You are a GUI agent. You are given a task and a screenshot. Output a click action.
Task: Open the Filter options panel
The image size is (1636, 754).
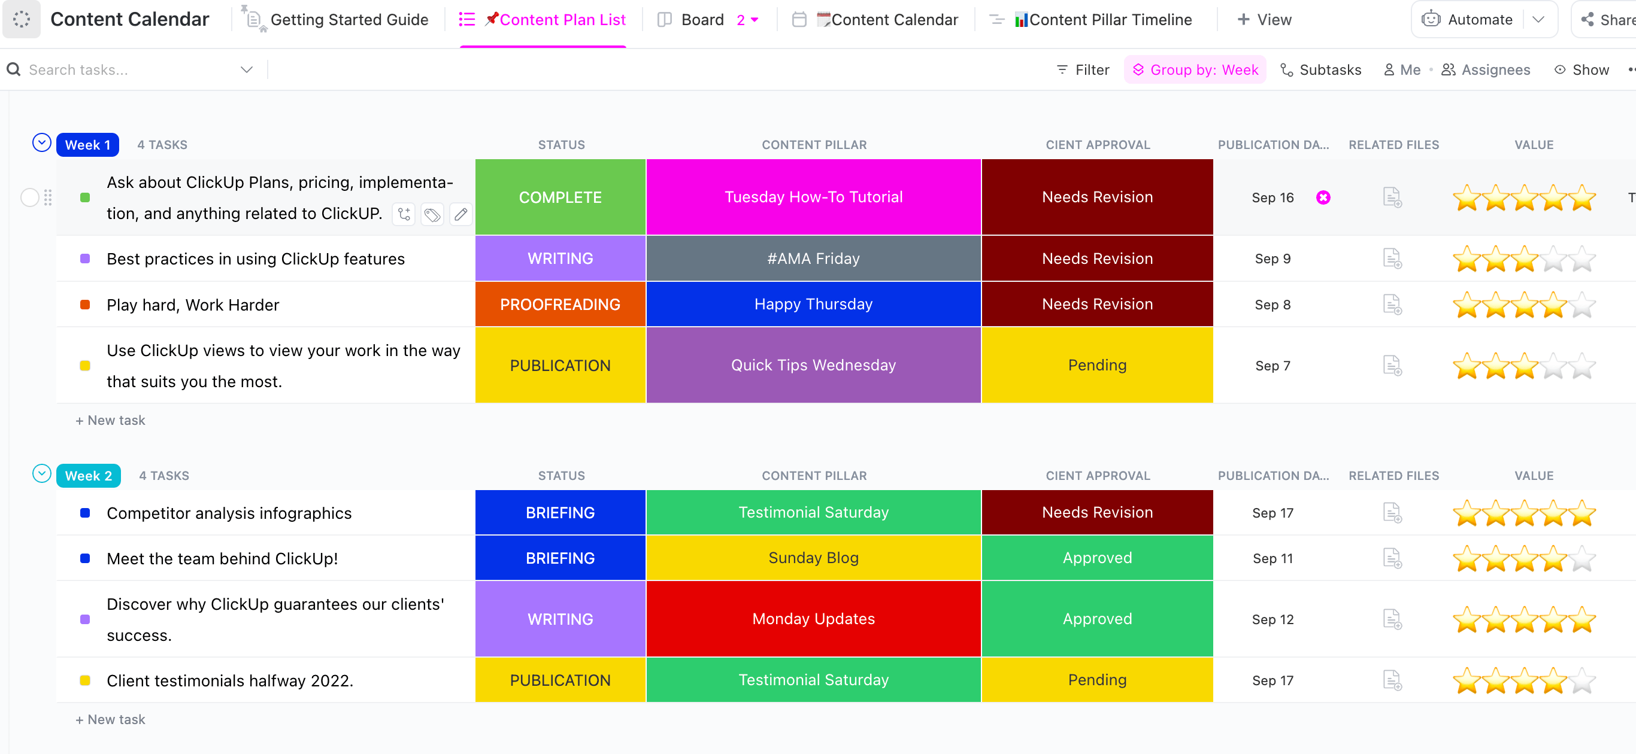(1082, 70)
